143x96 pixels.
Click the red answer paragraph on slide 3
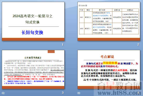(x=34, y=78)
